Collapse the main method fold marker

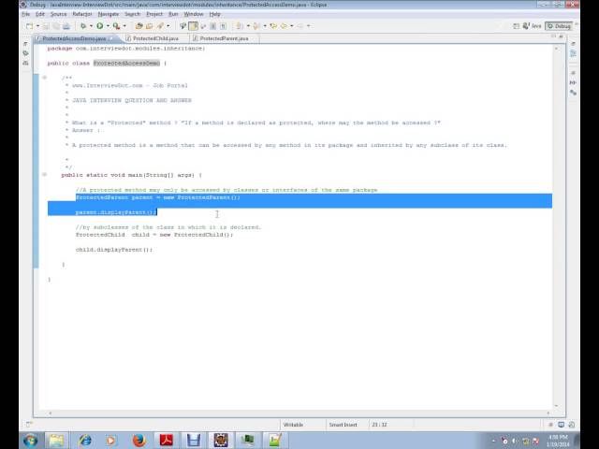[x=44, y=175]
